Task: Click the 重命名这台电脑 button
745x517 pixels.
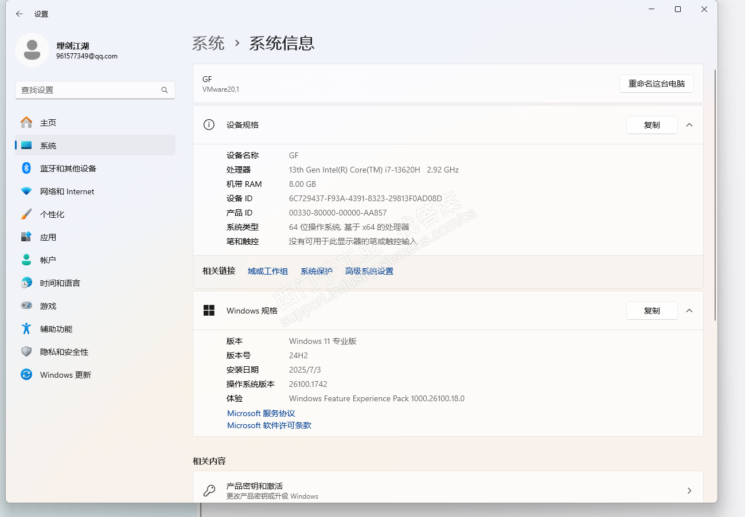Action: tap(657, 84)
